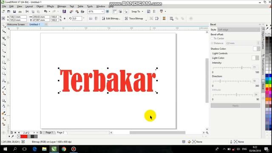Viewport: 272px width, 153px height.
Task: Click the Undo arrow icon
Action: [45, 11]
